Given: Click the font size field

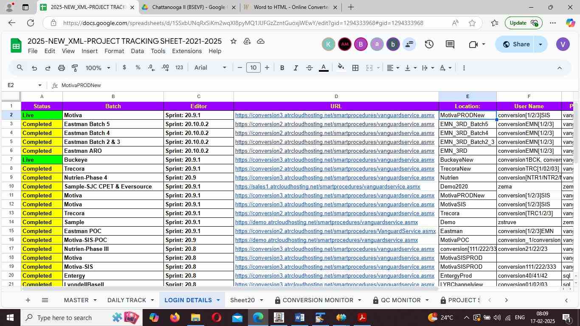Looking at the screenshot, I should pyautogui.click(x=253, y=68).
